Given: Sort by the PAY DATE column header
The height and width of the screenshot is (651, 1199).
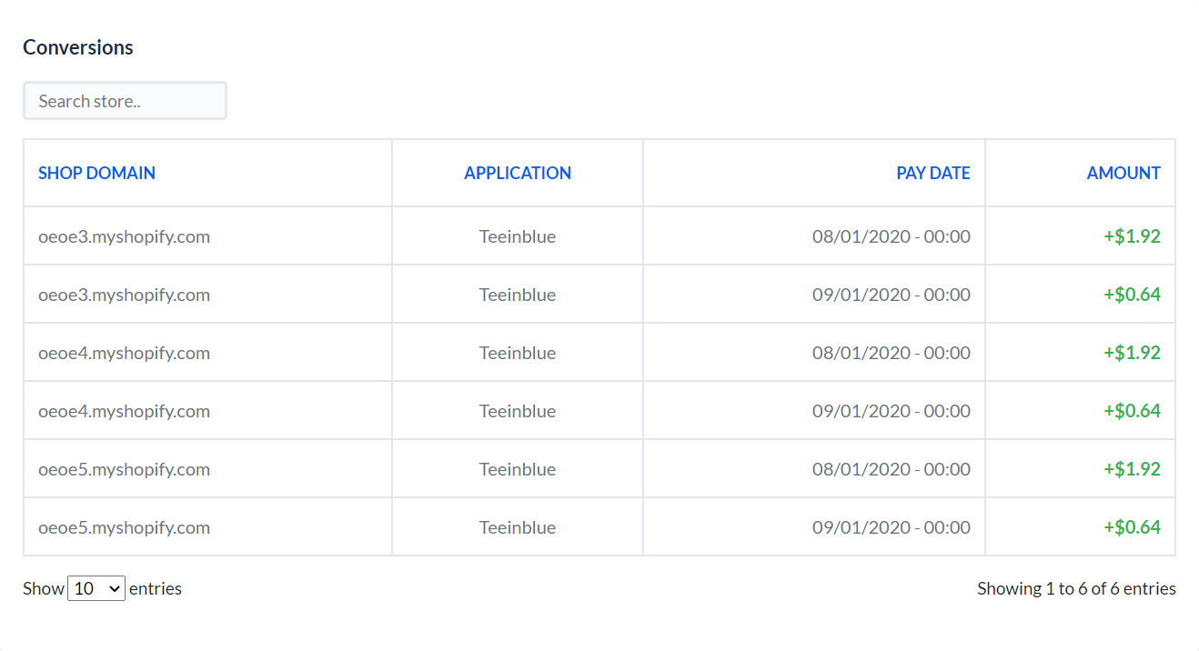Looking at the screenshot, I should [x=933, y=173].
